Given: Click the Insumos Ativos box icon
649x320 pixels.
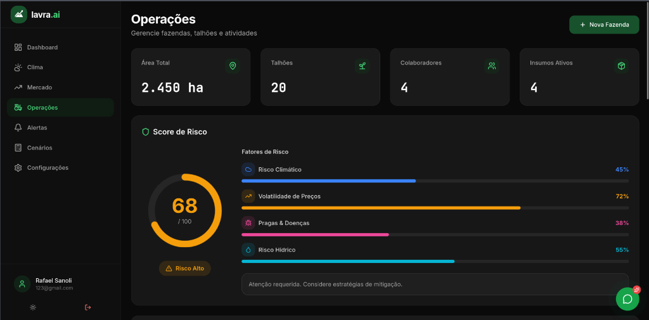Looking at the screenshot, I should click(621, 66).
